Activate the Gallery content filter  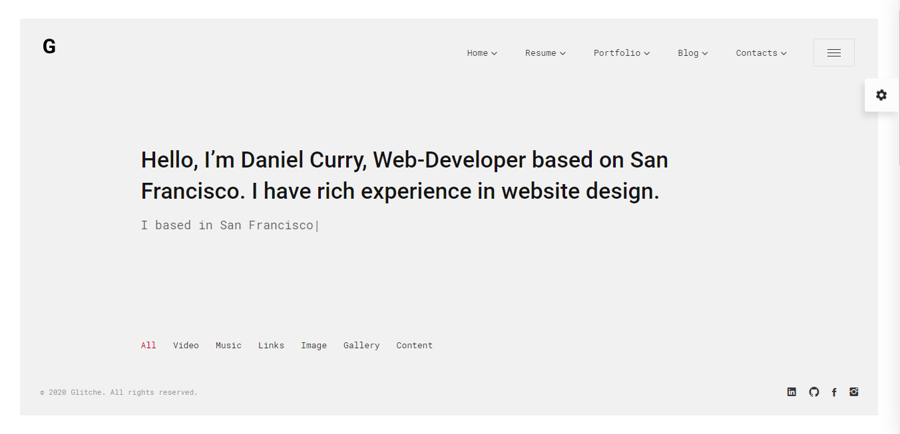tap(361, 345)
